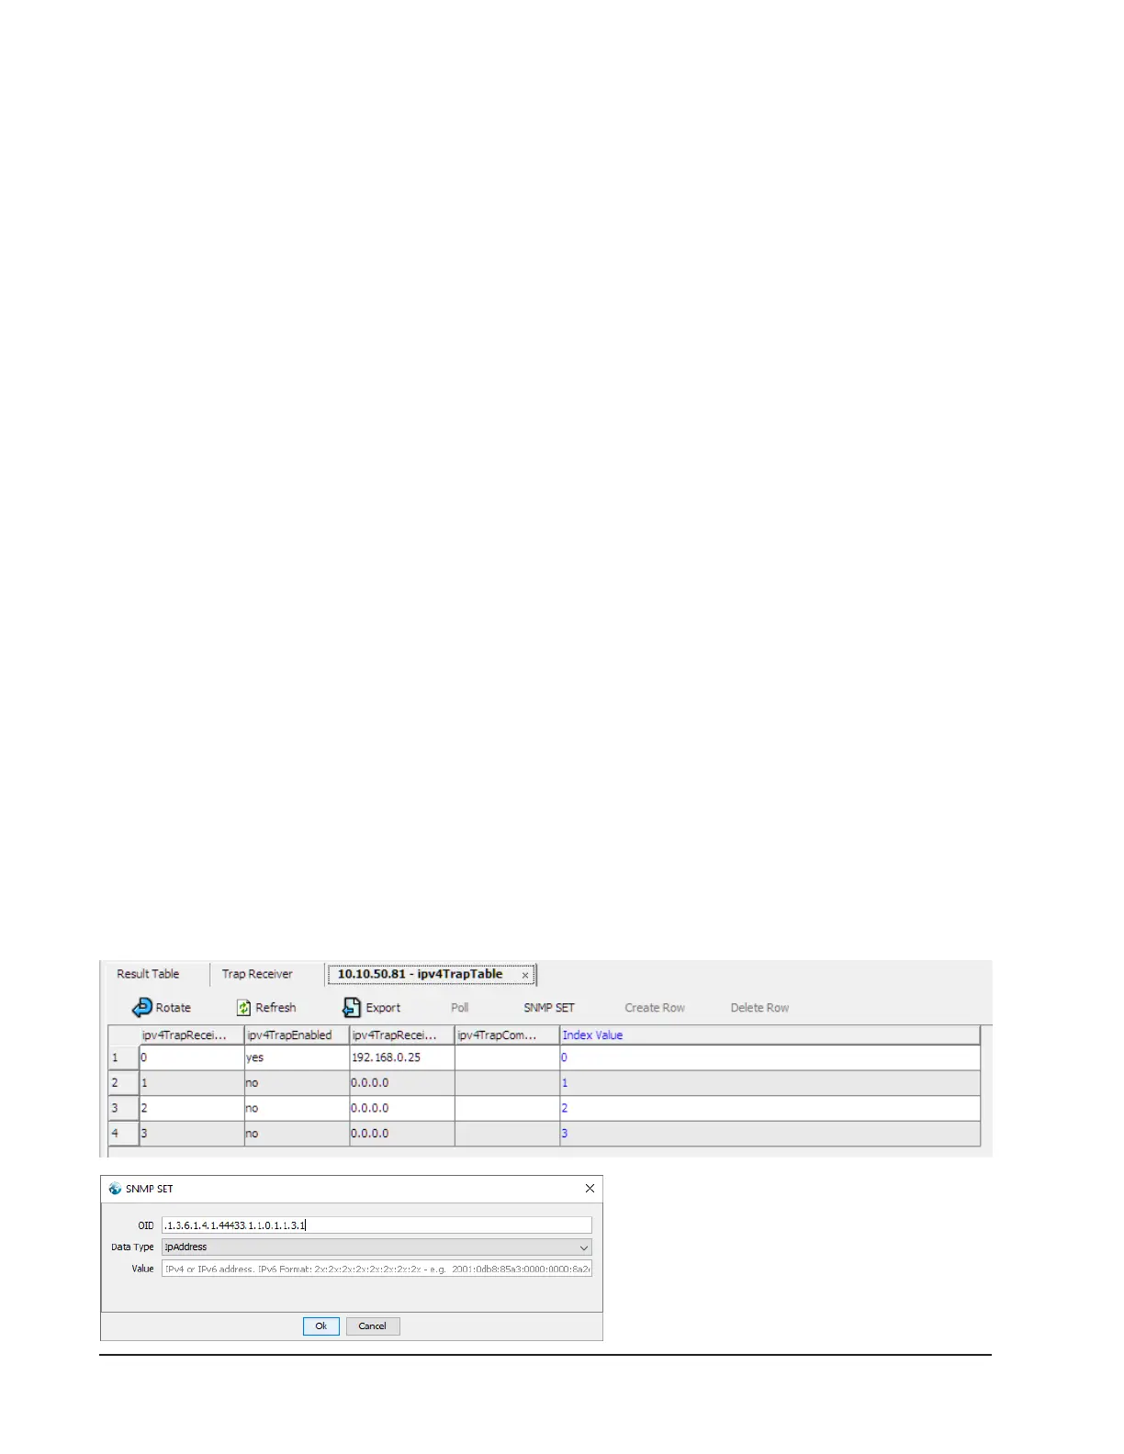Click the Index Value 0 in row 1
This screenshot has height=1454, width=1124.
770,1057
